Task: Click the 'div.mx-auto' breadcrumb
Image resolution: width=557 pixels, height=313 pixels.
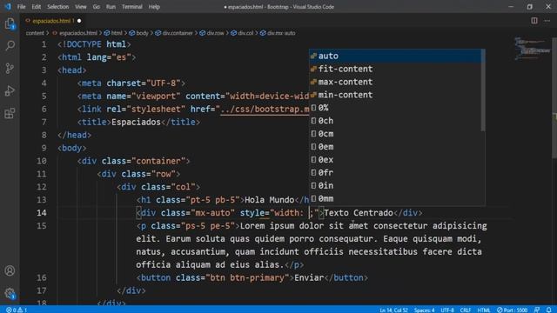Action: (x=278, y=33)
